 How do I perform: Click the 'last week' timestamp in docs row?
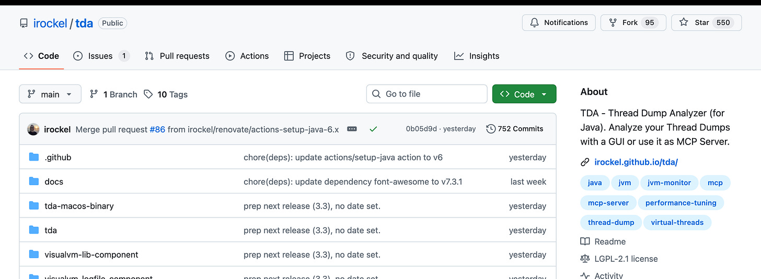pyautogui.click(x=528, y=182)
